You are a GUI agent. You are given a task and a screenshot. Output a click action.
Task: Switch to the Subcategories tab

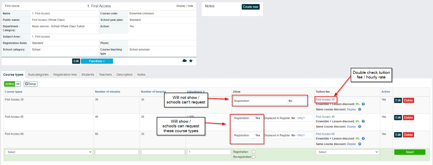pyautogui.click(x=38, y=75)
